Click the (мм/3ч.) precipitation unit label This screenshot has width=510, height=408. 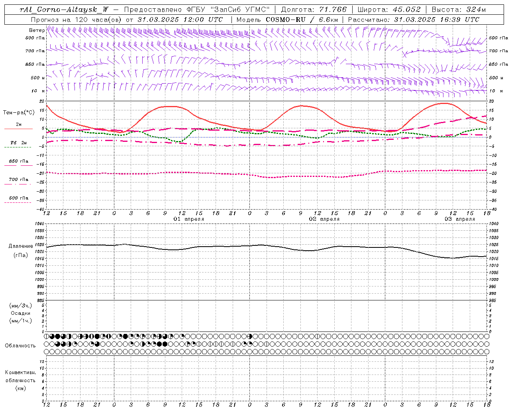[x=20, y=306]
